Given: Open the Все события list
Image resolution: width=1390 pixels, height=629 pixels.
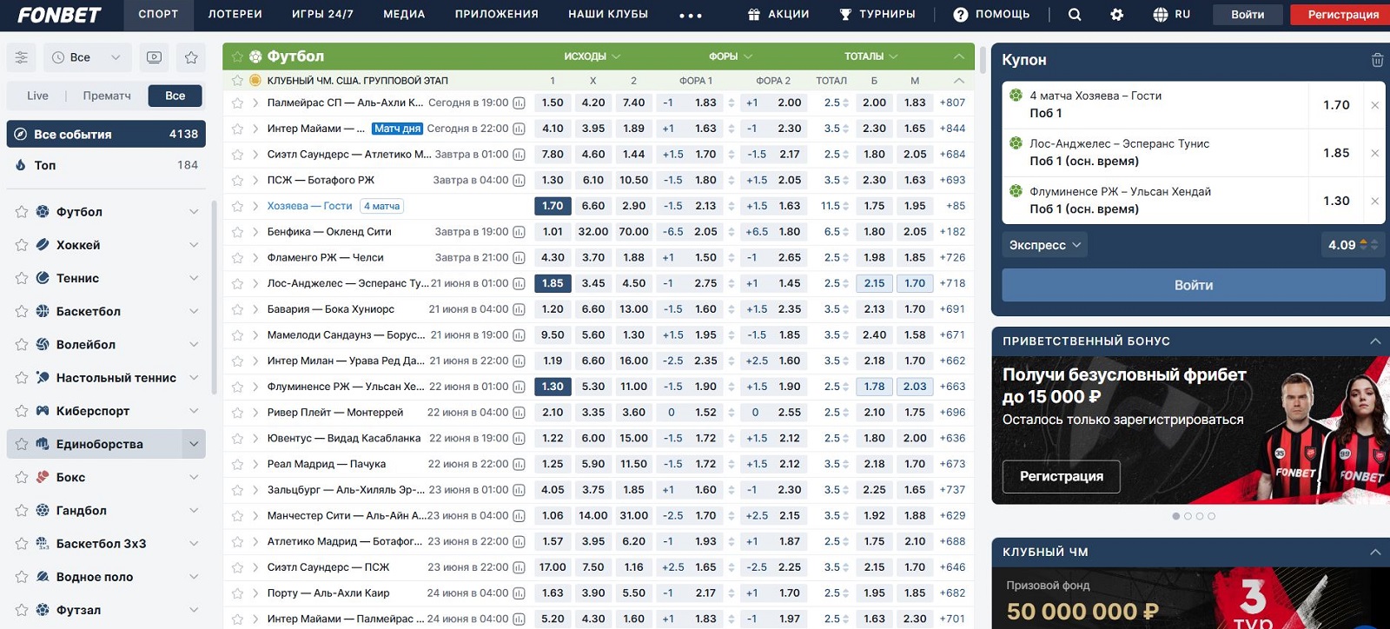Looking at the screenshot, I should click(106, 135).
